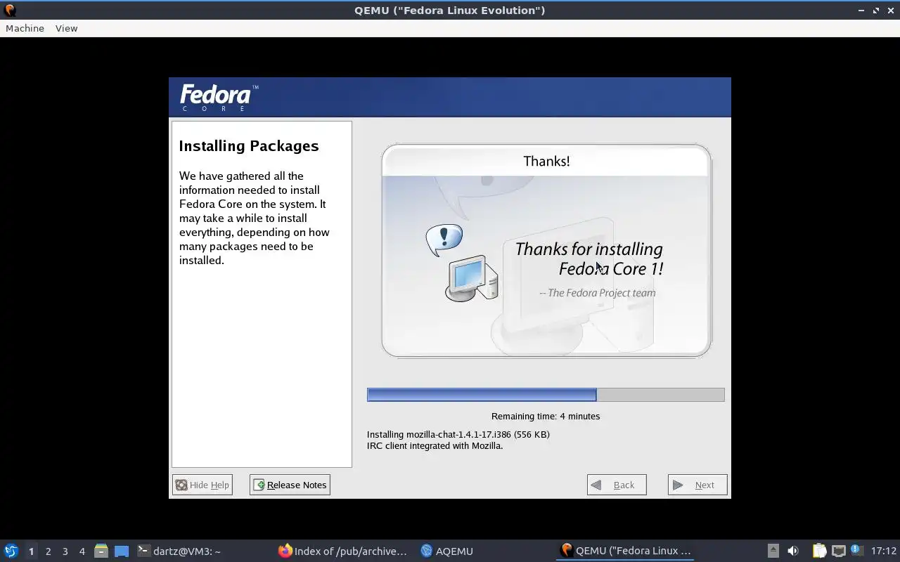Viewport: 900px width, 562px height.
Task: Click the tray expand arrow icon
Action: (x=773, y=551)
